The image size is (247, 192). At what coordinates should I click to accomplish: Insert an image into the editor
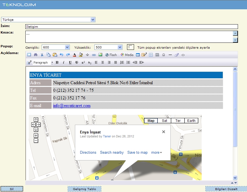click(x=100, y=55)
